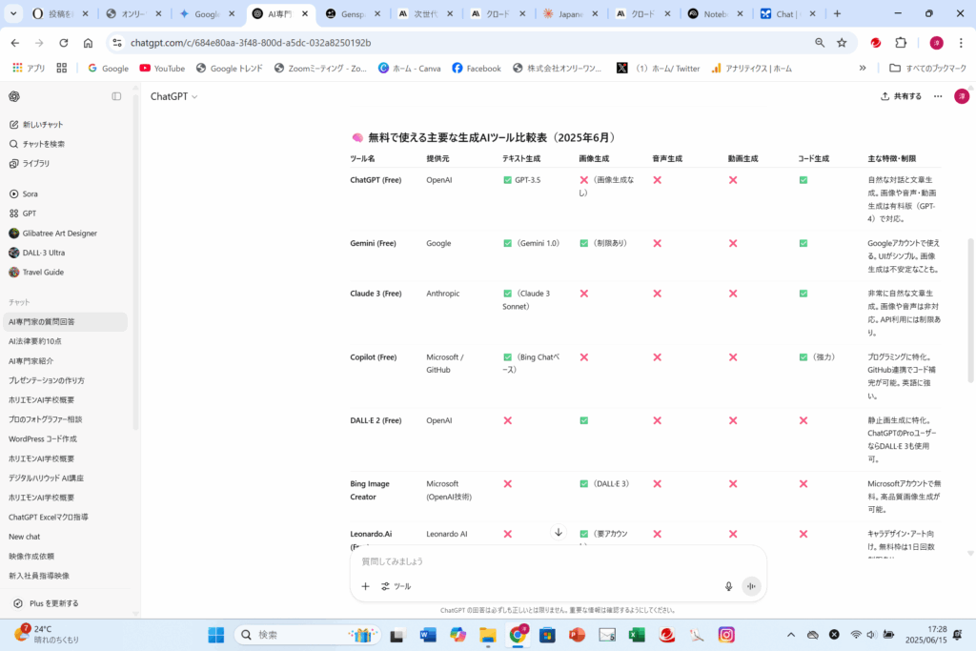
Task: Open Excel from the taskbar
Action: point(636,635)
